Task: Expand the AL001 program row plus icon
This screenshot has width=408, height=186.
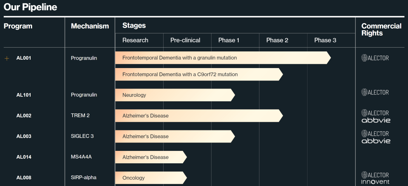Action: 7,58
